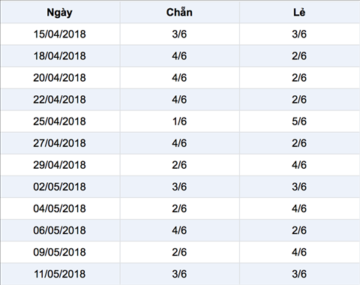Click the date 29/04/2018
Image resolution: width=360 pixels, height=285 pixels.
59,165
